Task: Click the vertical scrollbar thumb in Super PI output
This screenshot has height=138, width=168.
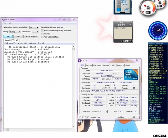Action: [73, 49]
